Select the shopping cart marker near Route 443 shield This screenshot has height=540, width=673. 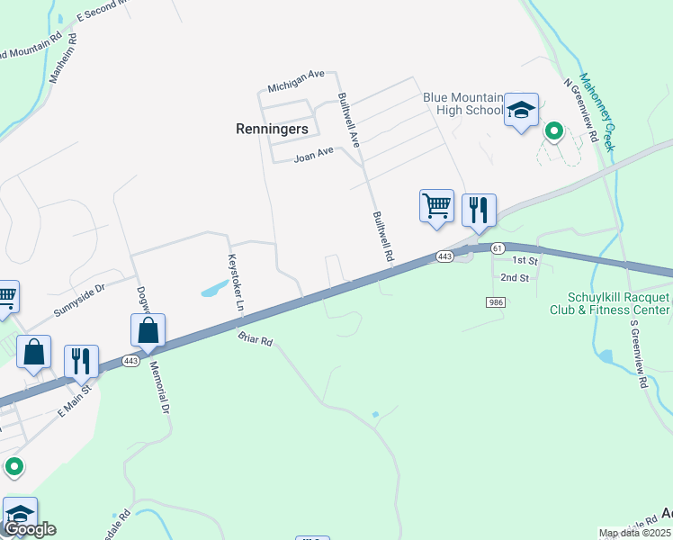436,207
